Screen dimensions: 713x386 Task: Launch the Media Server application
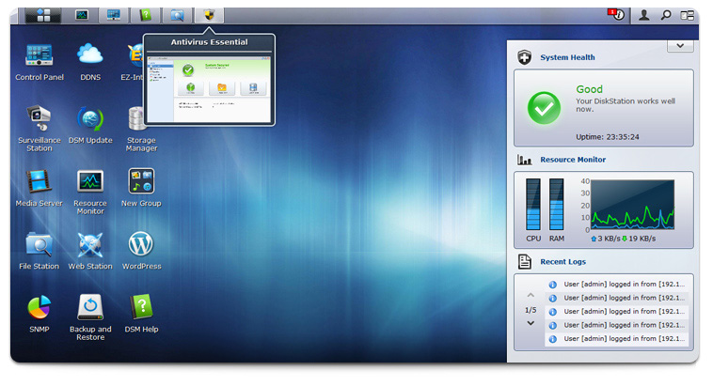click(x=40, y=182)
